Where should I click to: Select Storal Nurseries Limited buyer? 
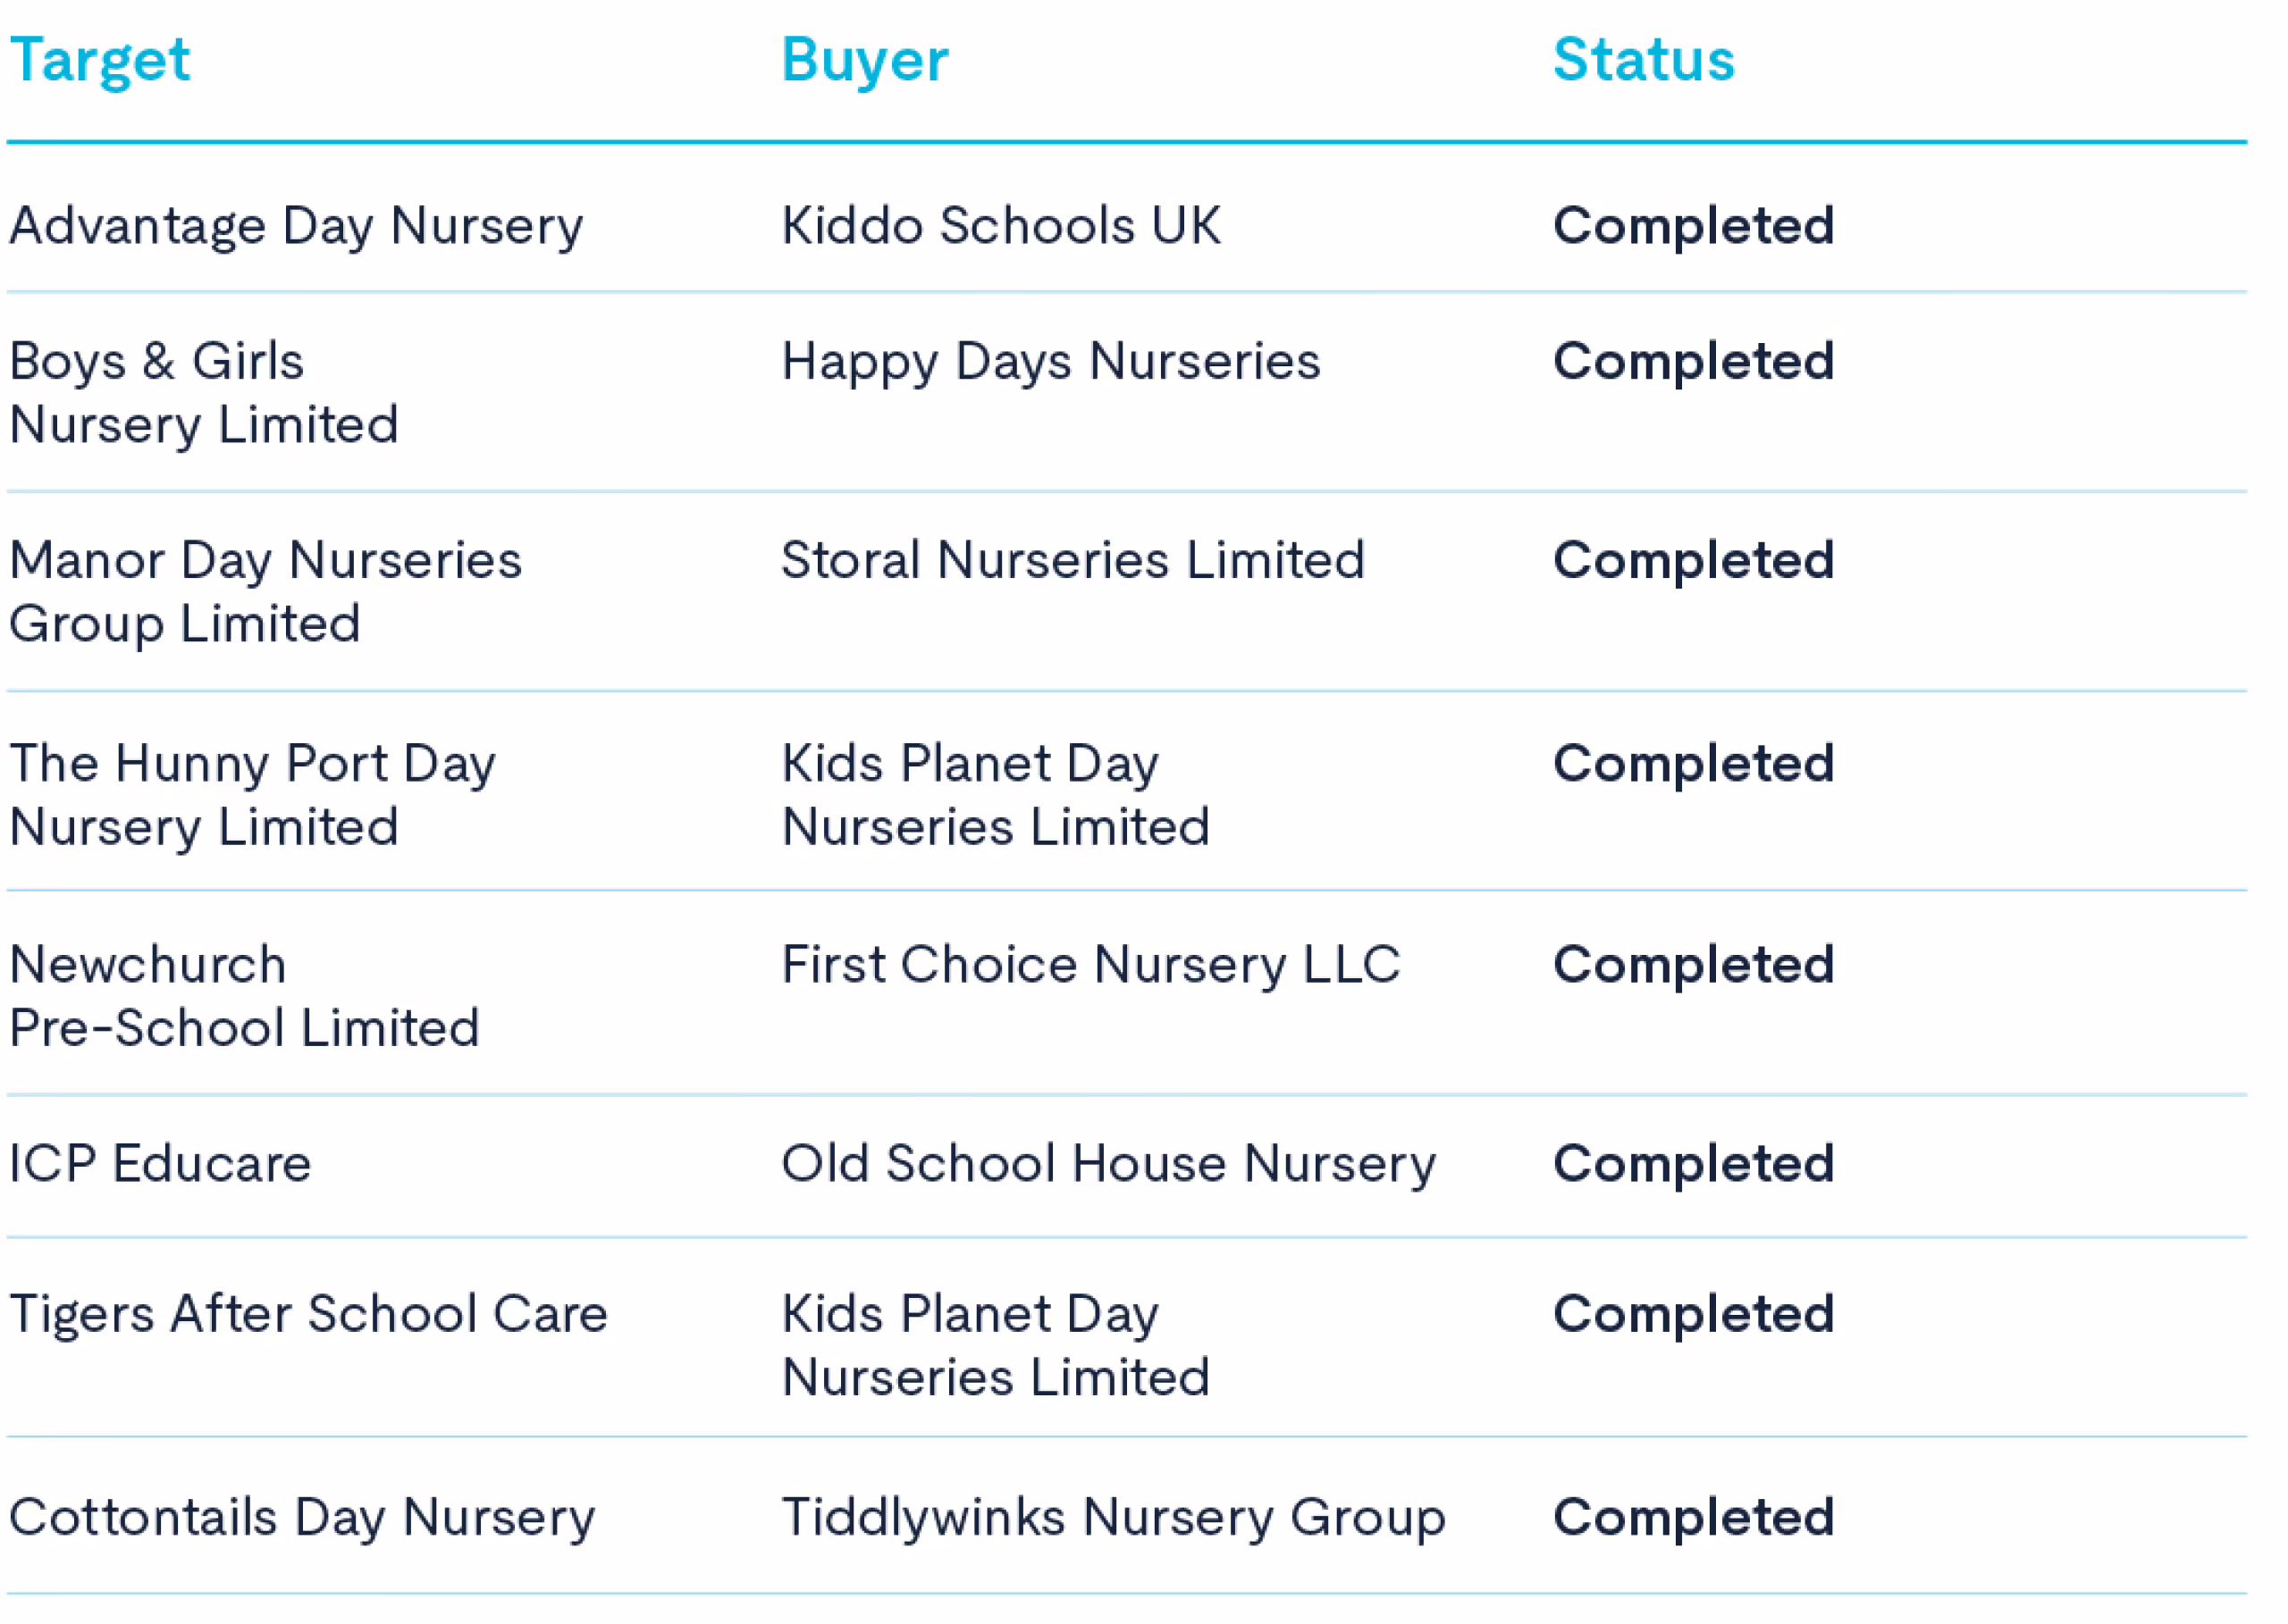1072,560
